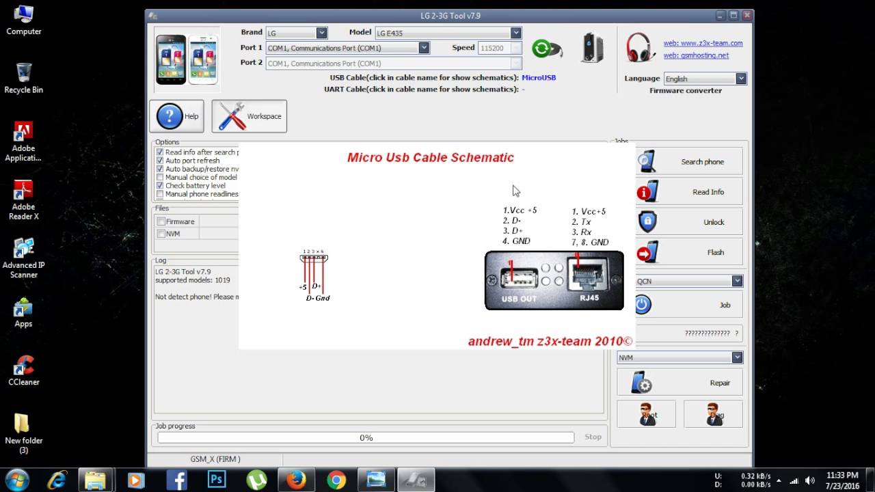
Task: Open uTorrent from the taskbar
Action: (x=256, y=480)
